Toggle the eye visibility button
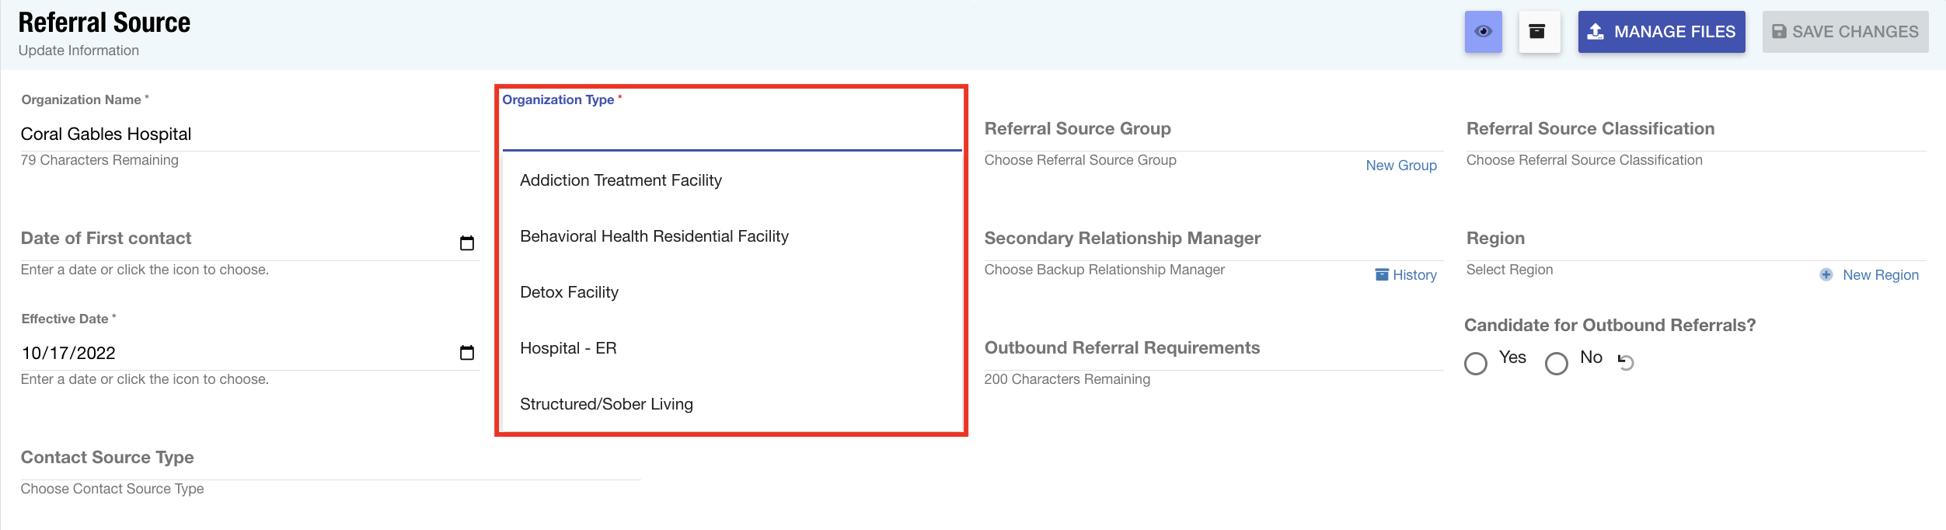 tap(1483, 32)
